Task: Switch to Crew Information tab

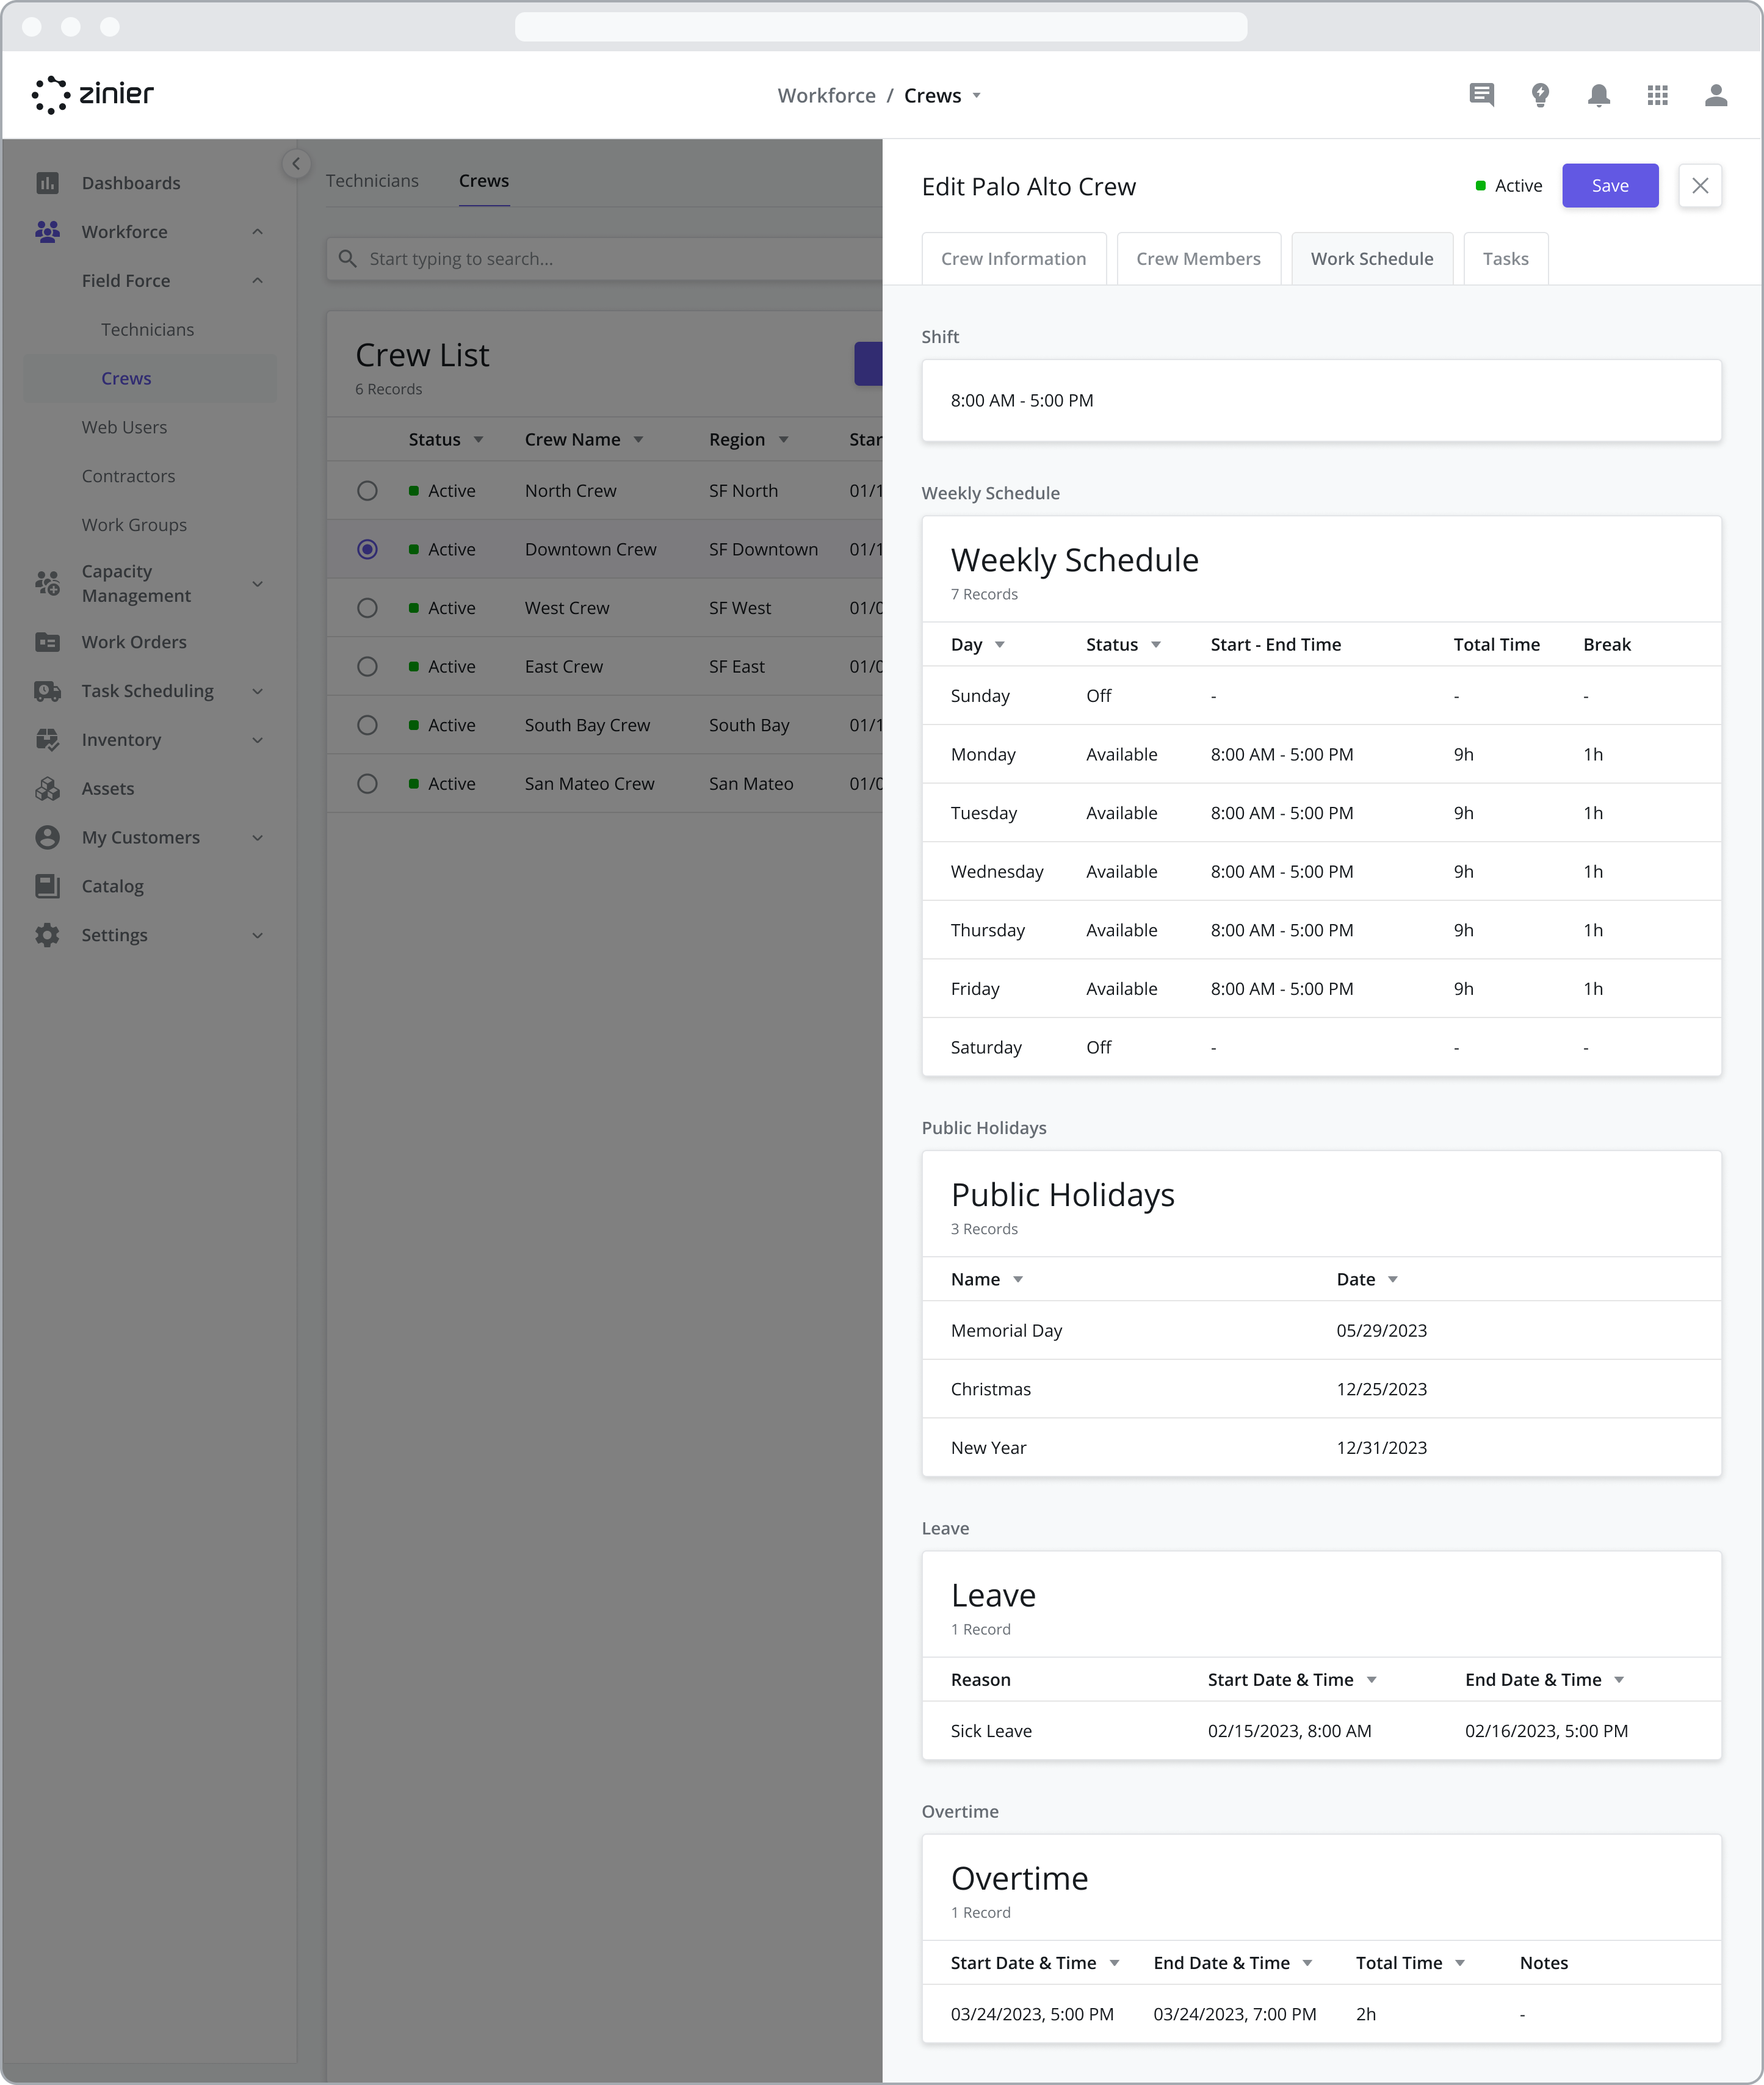Action: [1013, 259]
